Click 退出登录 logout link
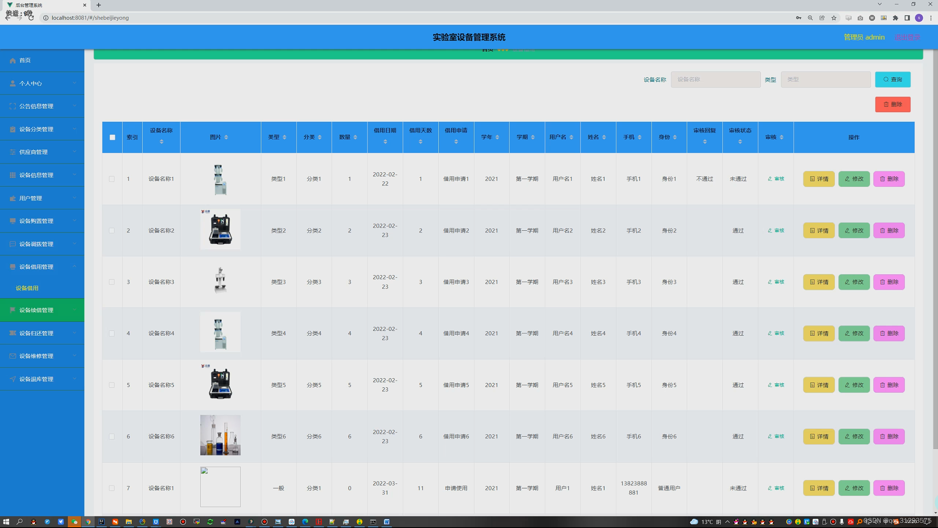938x528 pixels. point(907,37)
